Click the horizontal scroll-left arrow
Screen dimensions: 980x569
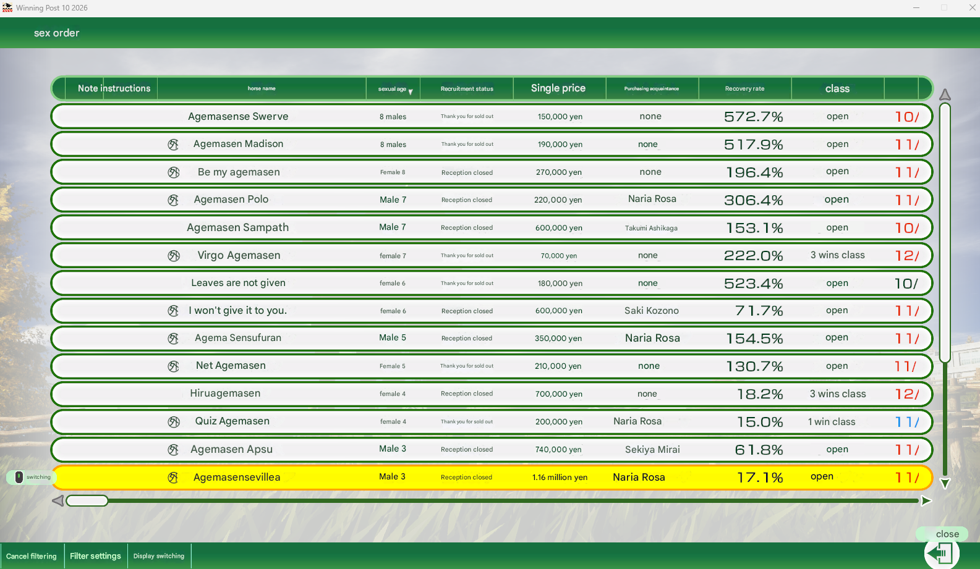[58, 500]
